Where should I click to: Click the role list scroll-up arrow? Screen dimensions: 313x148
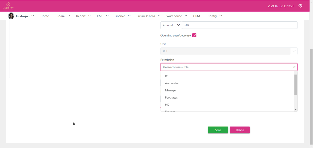(x=296, y=73)
